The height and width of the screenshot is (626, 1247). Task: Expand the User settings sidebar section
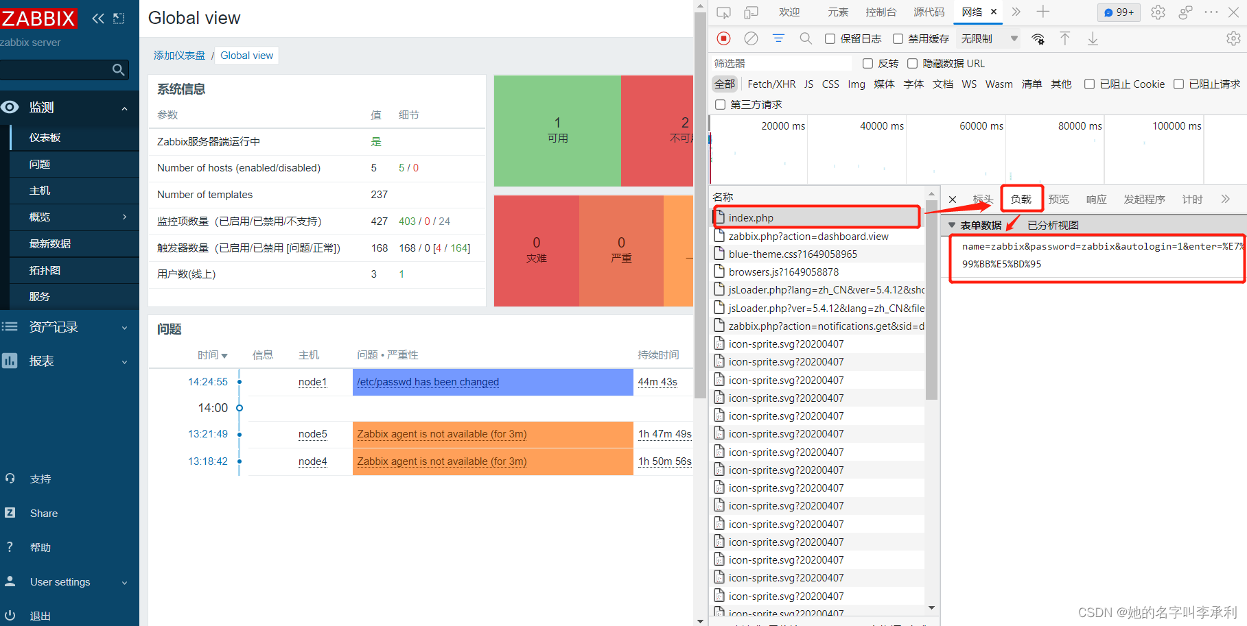point(124,583)
